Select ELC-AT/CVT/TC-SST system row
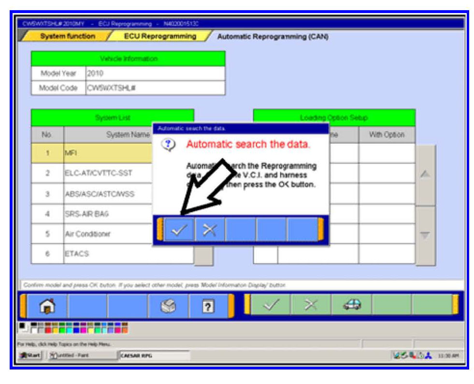 [106, 173]
